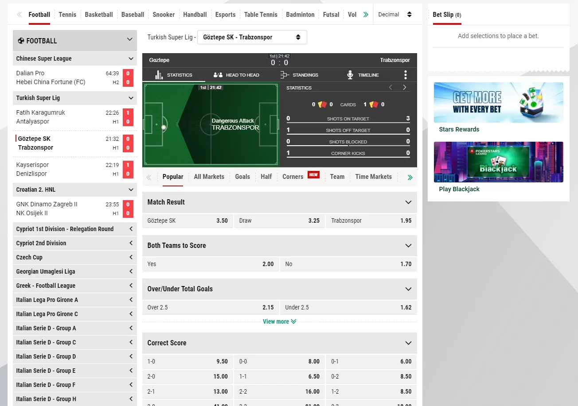Open the Göztepe SK - Trabzonspor match dropdown
Screen dimensions: 578x406
pos(252,37)
